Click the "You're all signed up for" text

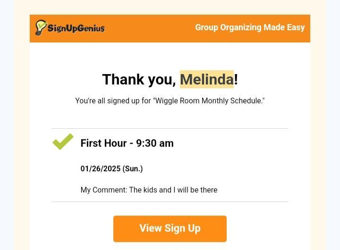113,101
